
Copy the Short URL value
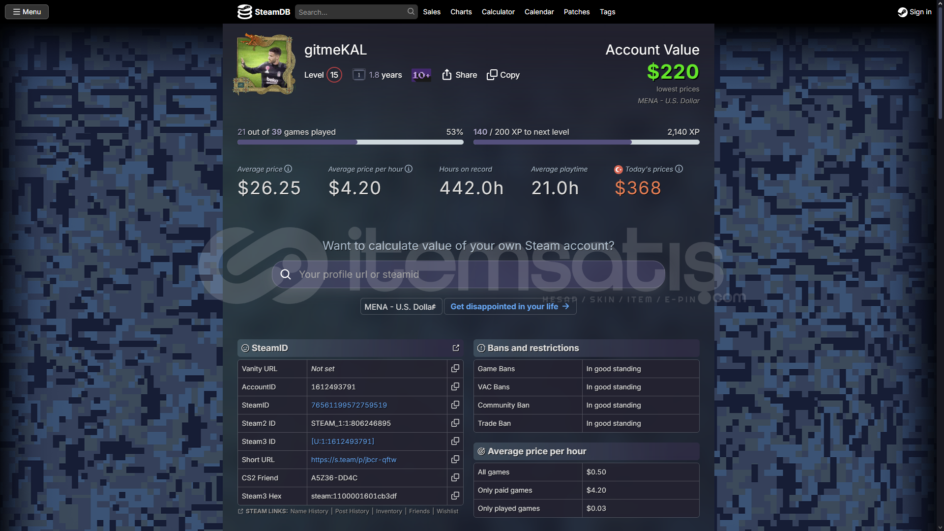455,459
